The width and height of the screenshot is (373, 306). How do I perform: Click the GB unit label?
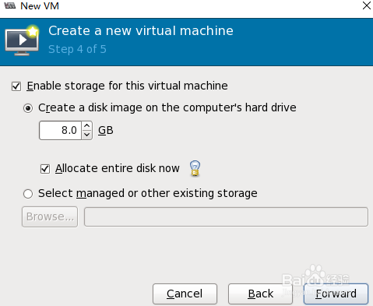click(106, 130)
